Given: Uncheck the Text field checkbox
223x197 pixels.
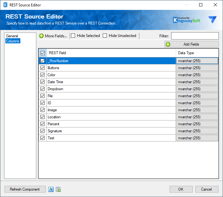Looking at the screenshot, I should pyautogui.click(x=43, y=138).
